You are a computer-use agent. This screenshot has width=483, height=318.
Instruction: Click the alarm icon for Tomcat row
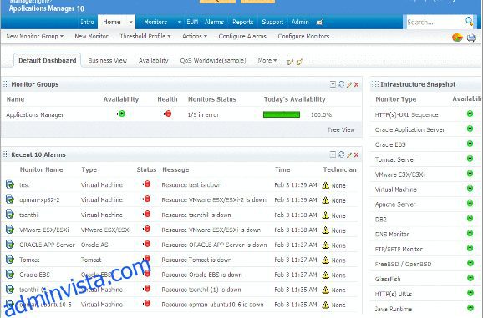[x=10, y=260]
